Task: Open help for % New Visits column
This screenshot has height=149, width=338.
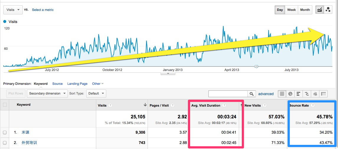Action: coord(264,105)
